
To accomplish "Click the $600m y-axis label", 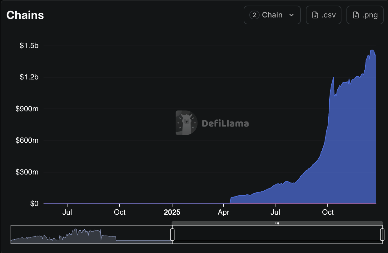I will 27,140.
